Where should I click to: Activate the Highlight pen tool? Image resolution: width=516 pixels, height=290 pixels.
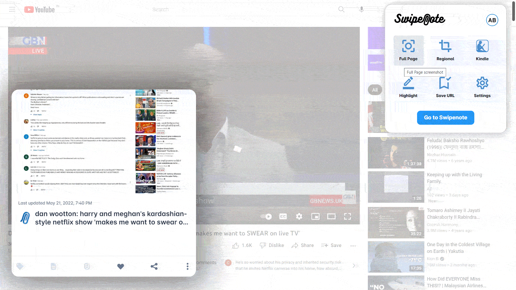408,87
